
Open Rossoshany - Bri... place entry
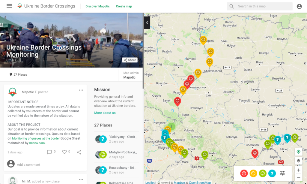116,170
